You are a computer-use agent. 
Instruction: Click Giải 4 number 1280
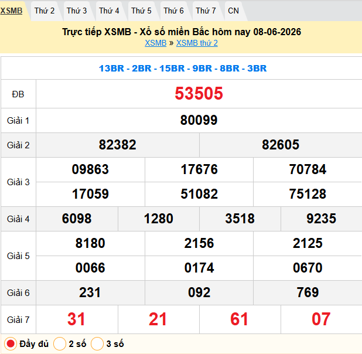pos(159,219)
